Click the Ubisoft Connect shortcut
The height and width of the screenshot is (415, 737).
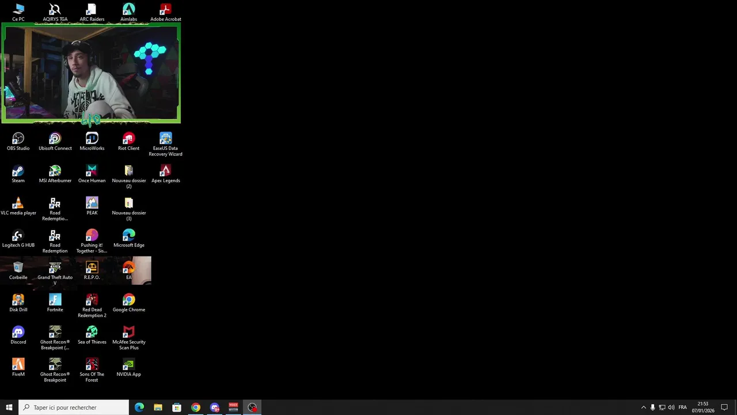point(55,142)
